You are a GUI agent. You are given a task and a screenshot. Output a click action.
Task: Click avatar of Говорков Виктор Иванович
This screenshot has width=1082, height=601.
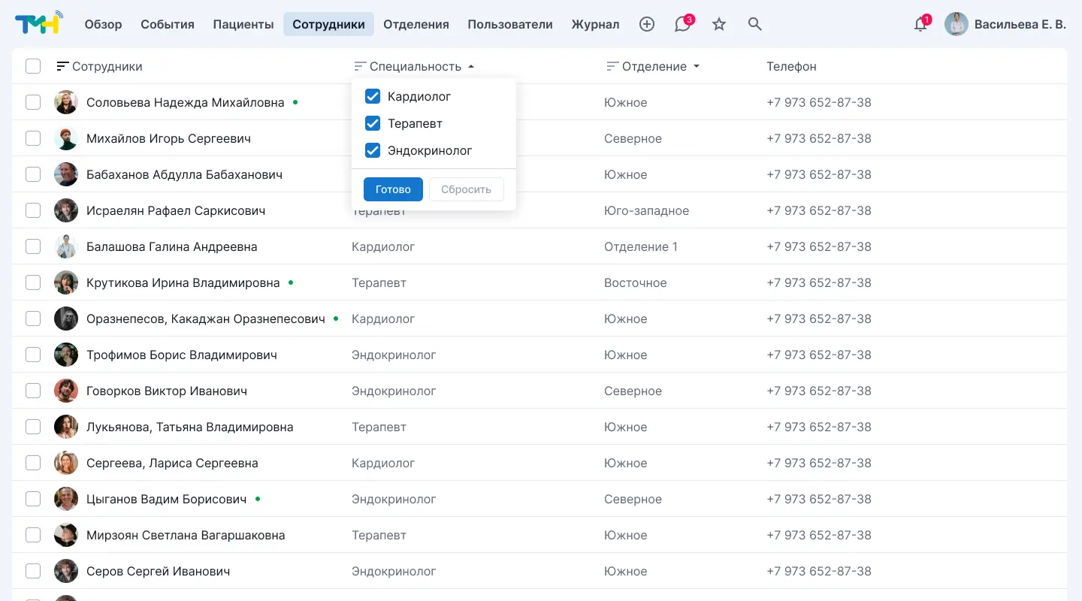[x=66, y=391]
